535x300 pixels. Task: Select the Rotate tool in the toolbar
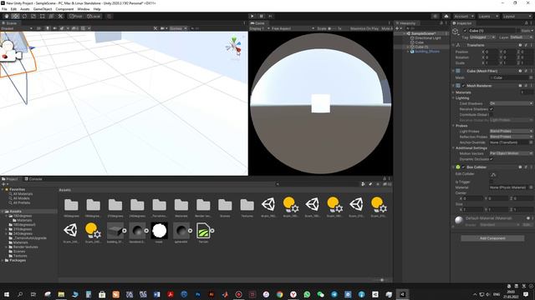click(x=24, y=17)
